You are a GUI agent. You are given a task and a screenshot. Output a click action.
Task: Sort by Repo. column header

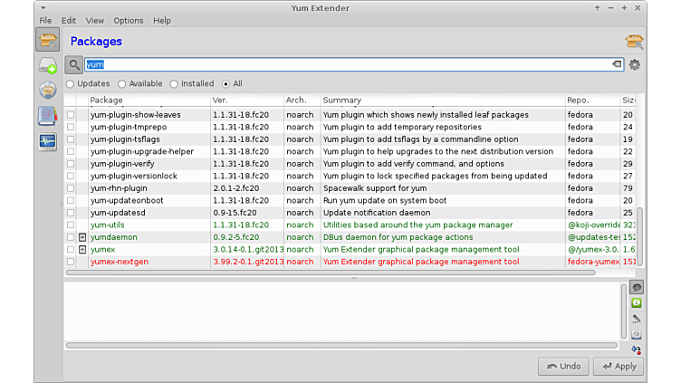point(592,100)
